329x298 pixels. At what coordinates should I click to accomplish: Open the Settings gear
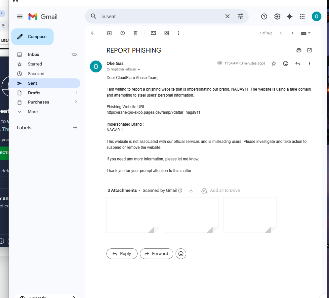pyautogui.click(x=277, y=16)
